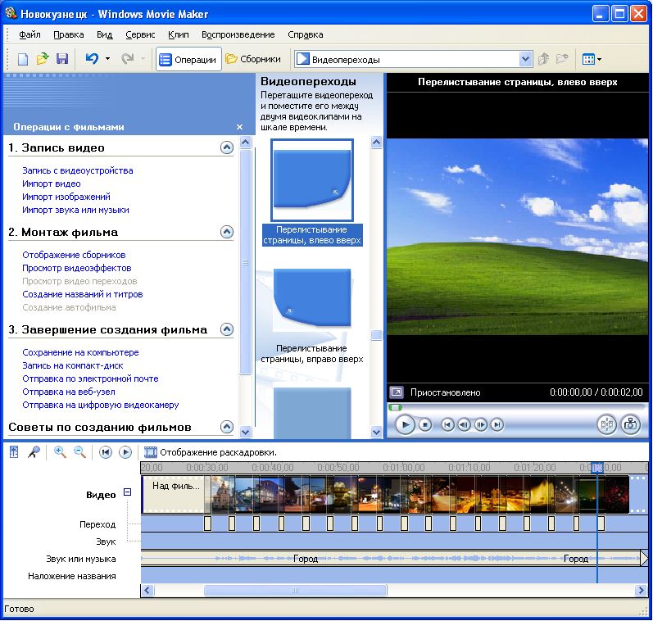Collapse the 2. Монтаж фильма section
This screenshot has height=621, width=653.
coord(227,232)
